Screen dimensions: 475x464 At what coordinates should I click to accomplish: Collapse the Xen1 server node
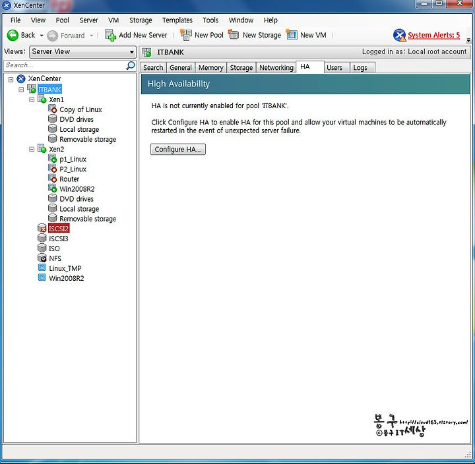coord(32,100)
